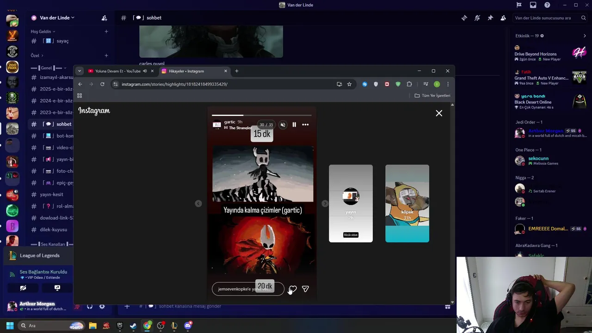The height and width of the screenshot is (333, 592).
Task: Open Steam from the taskbar
Action: pyautogui.click(x=133, y=326)
